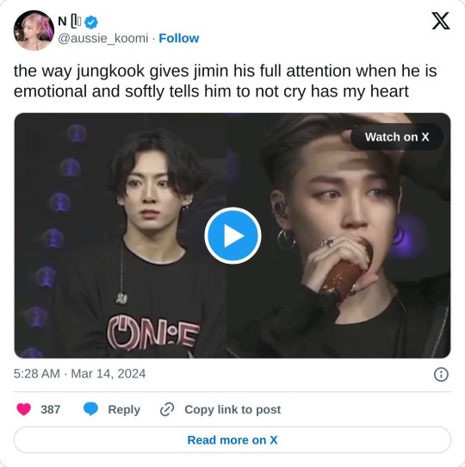This screenshot has width=465, height=467.
Task: Follow the @aussie_koomi account
Action: [178, 38]
